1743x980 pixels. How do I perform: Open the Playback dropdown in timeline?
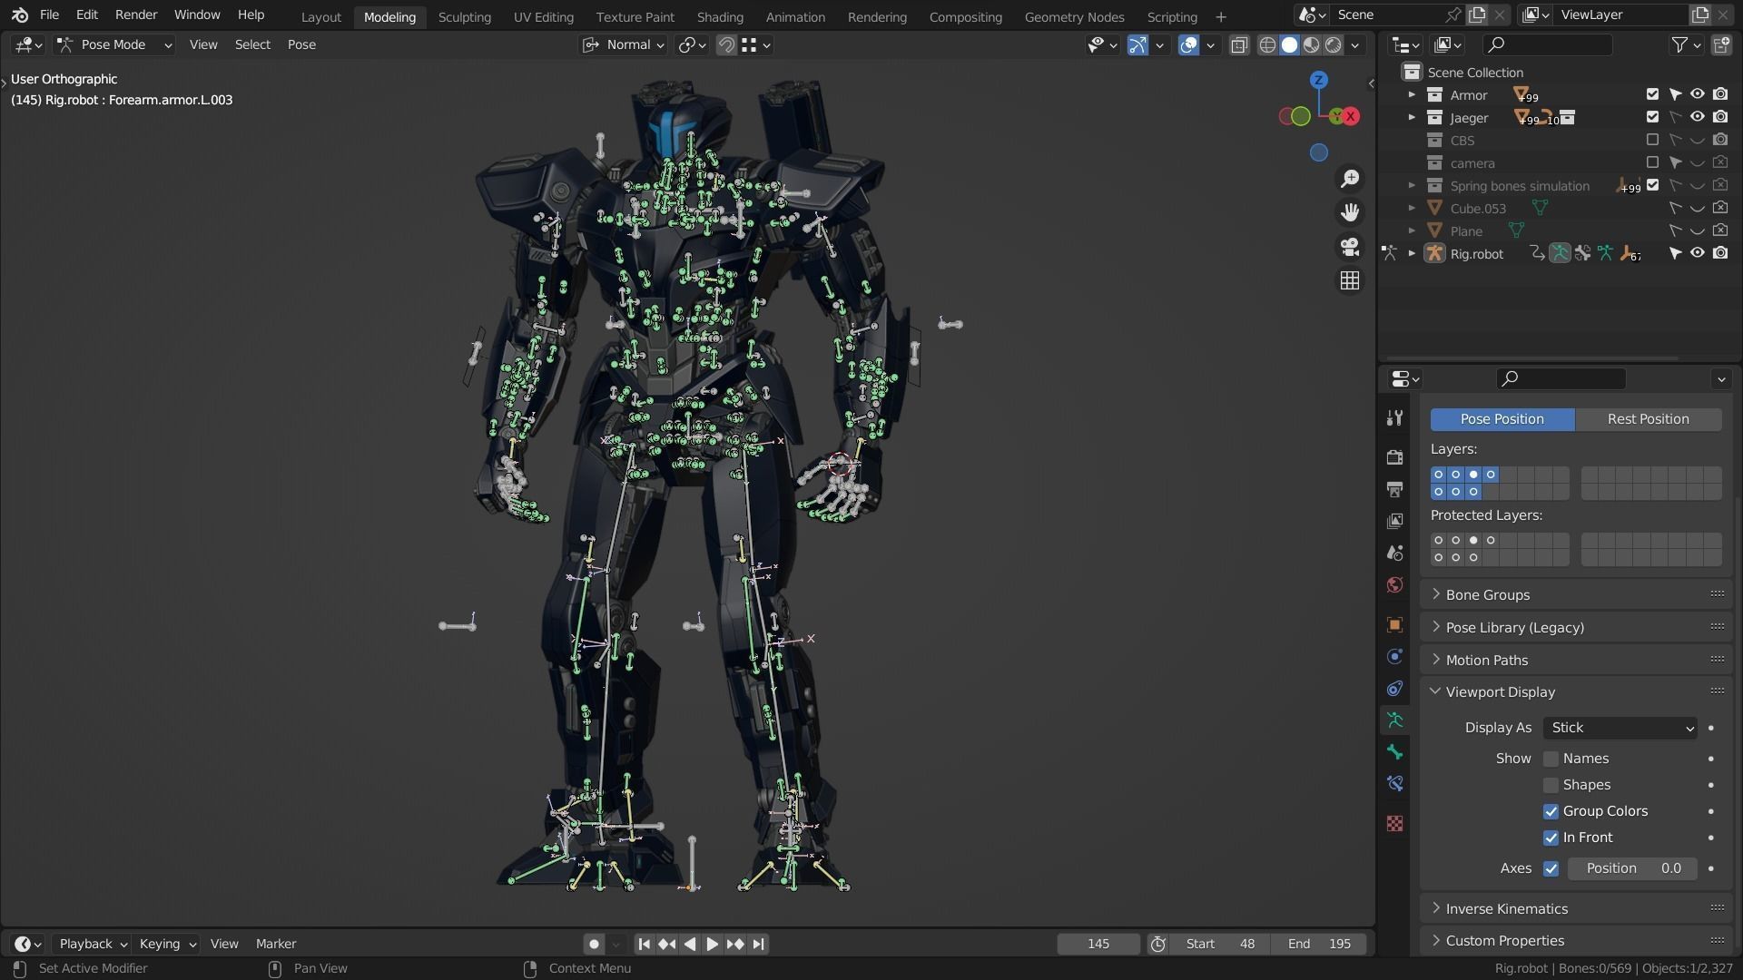pos(93,944)
